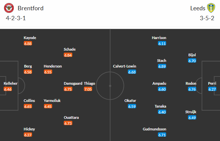This screenshot has height=141, width=220.
Task: Select Thiago's 7.05 rating badge
Action: (88, 89)
